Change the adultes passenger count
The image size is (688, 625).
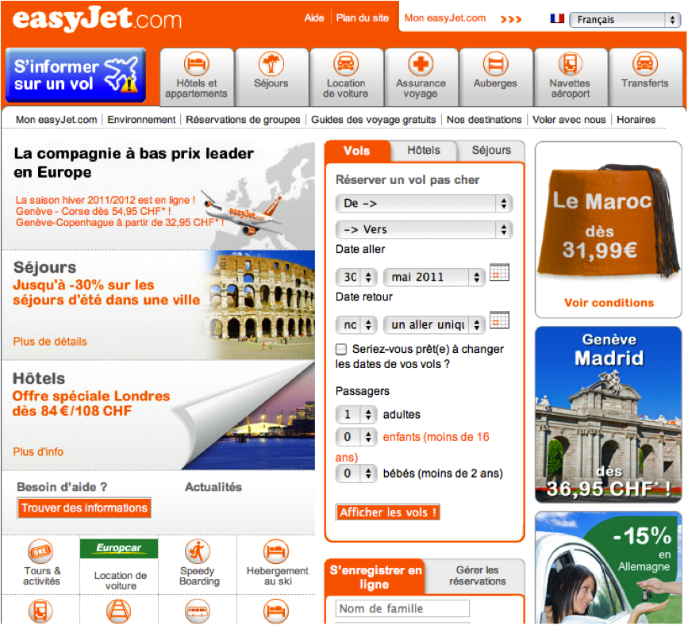pyautogui.click(x=356, y=414)
